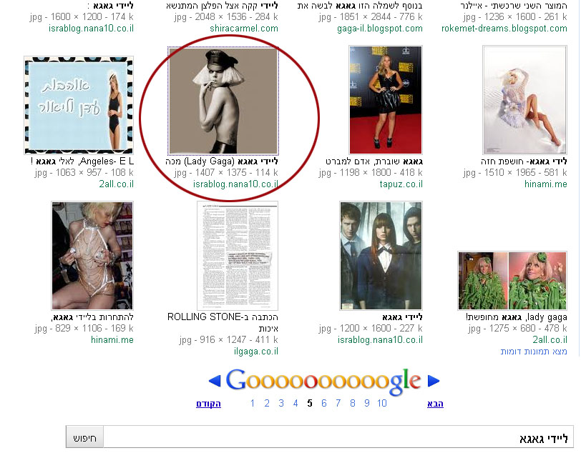Open the green Kermit outfit thumbnail
Image resolution: width=581 pixels, height=453 pixels.
pos(512,281)
